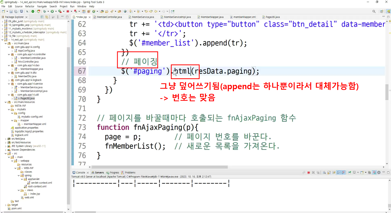The width and height of the screenshot is (391, 213).
Task: Open the Run button dropdown arrow
Action: (x=56, y=11)
